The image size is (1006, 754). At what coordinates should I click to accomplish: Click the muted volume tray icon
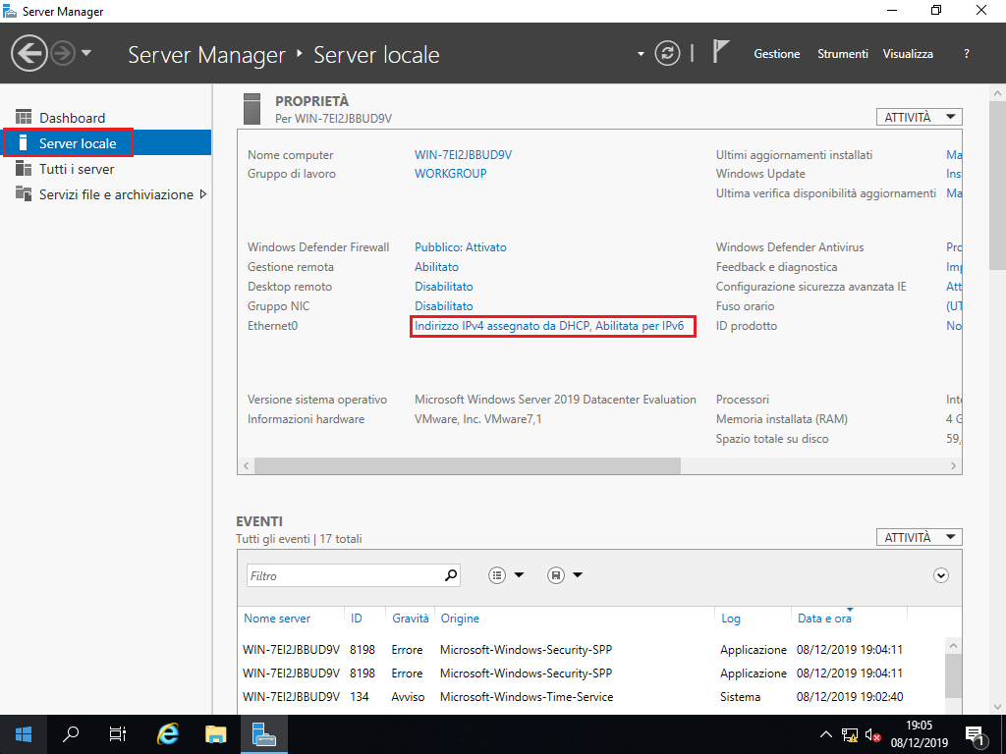(872, 734)
